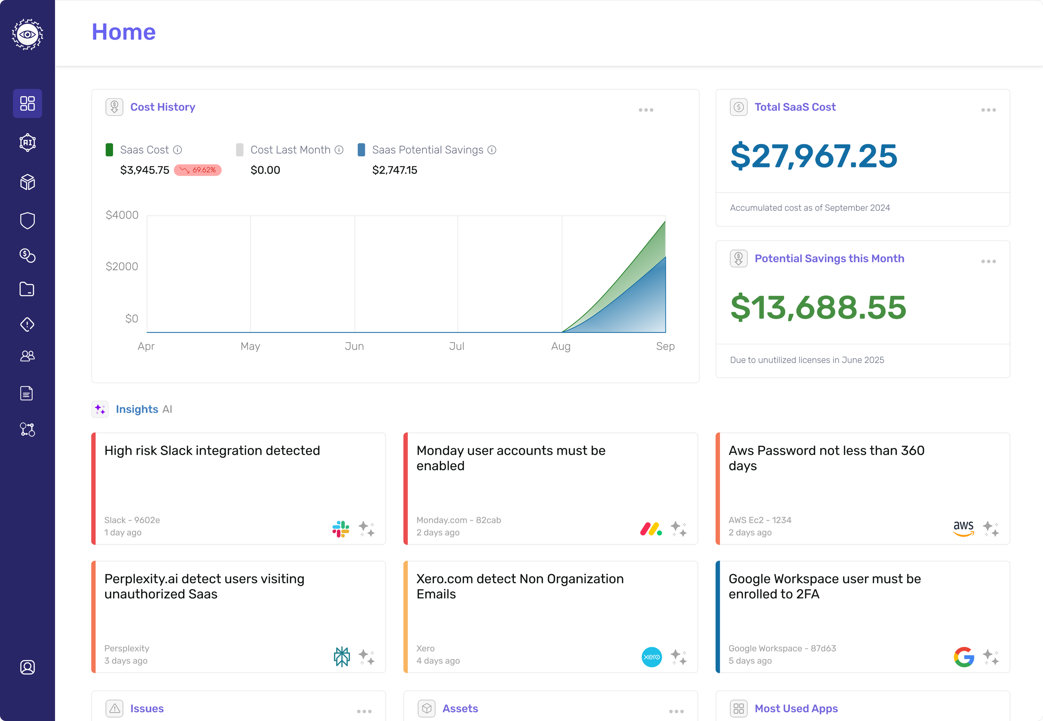Image resolution: width=1043 pixels, height=721 pixels.
Task: Open Total SaaS Cost options menu
Action: pyautogui.click(x=988, y=110)
